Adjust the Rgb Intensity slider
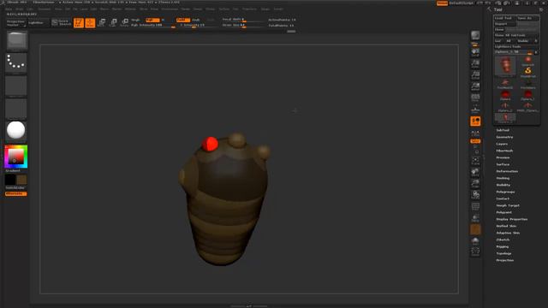Image resolution: width=548 pixels, height=308 pixels. pos(152,26)
